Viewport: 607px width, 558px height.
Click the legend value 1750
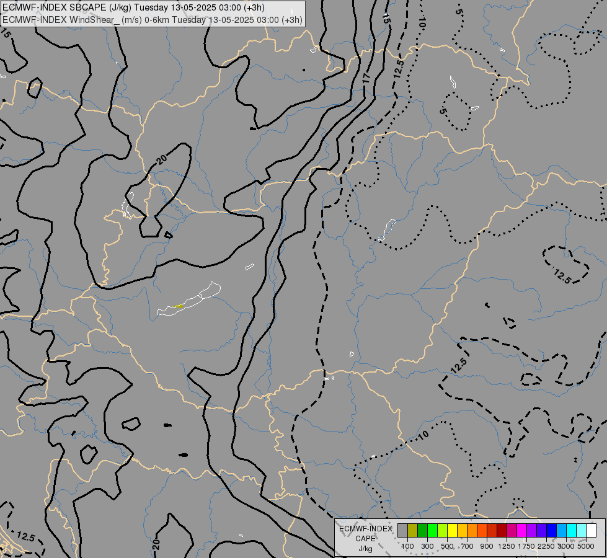pyautogui.click(x=526, y=546)
